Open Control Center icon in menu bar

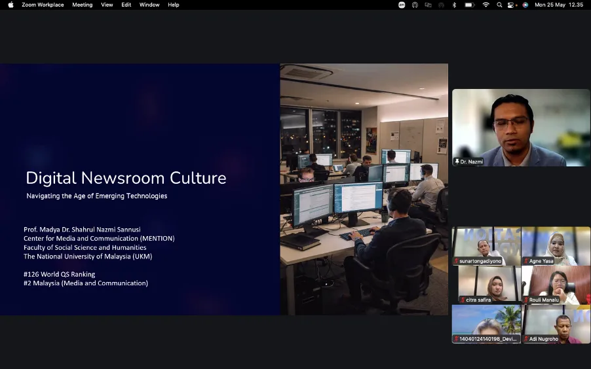coord(510,5)
